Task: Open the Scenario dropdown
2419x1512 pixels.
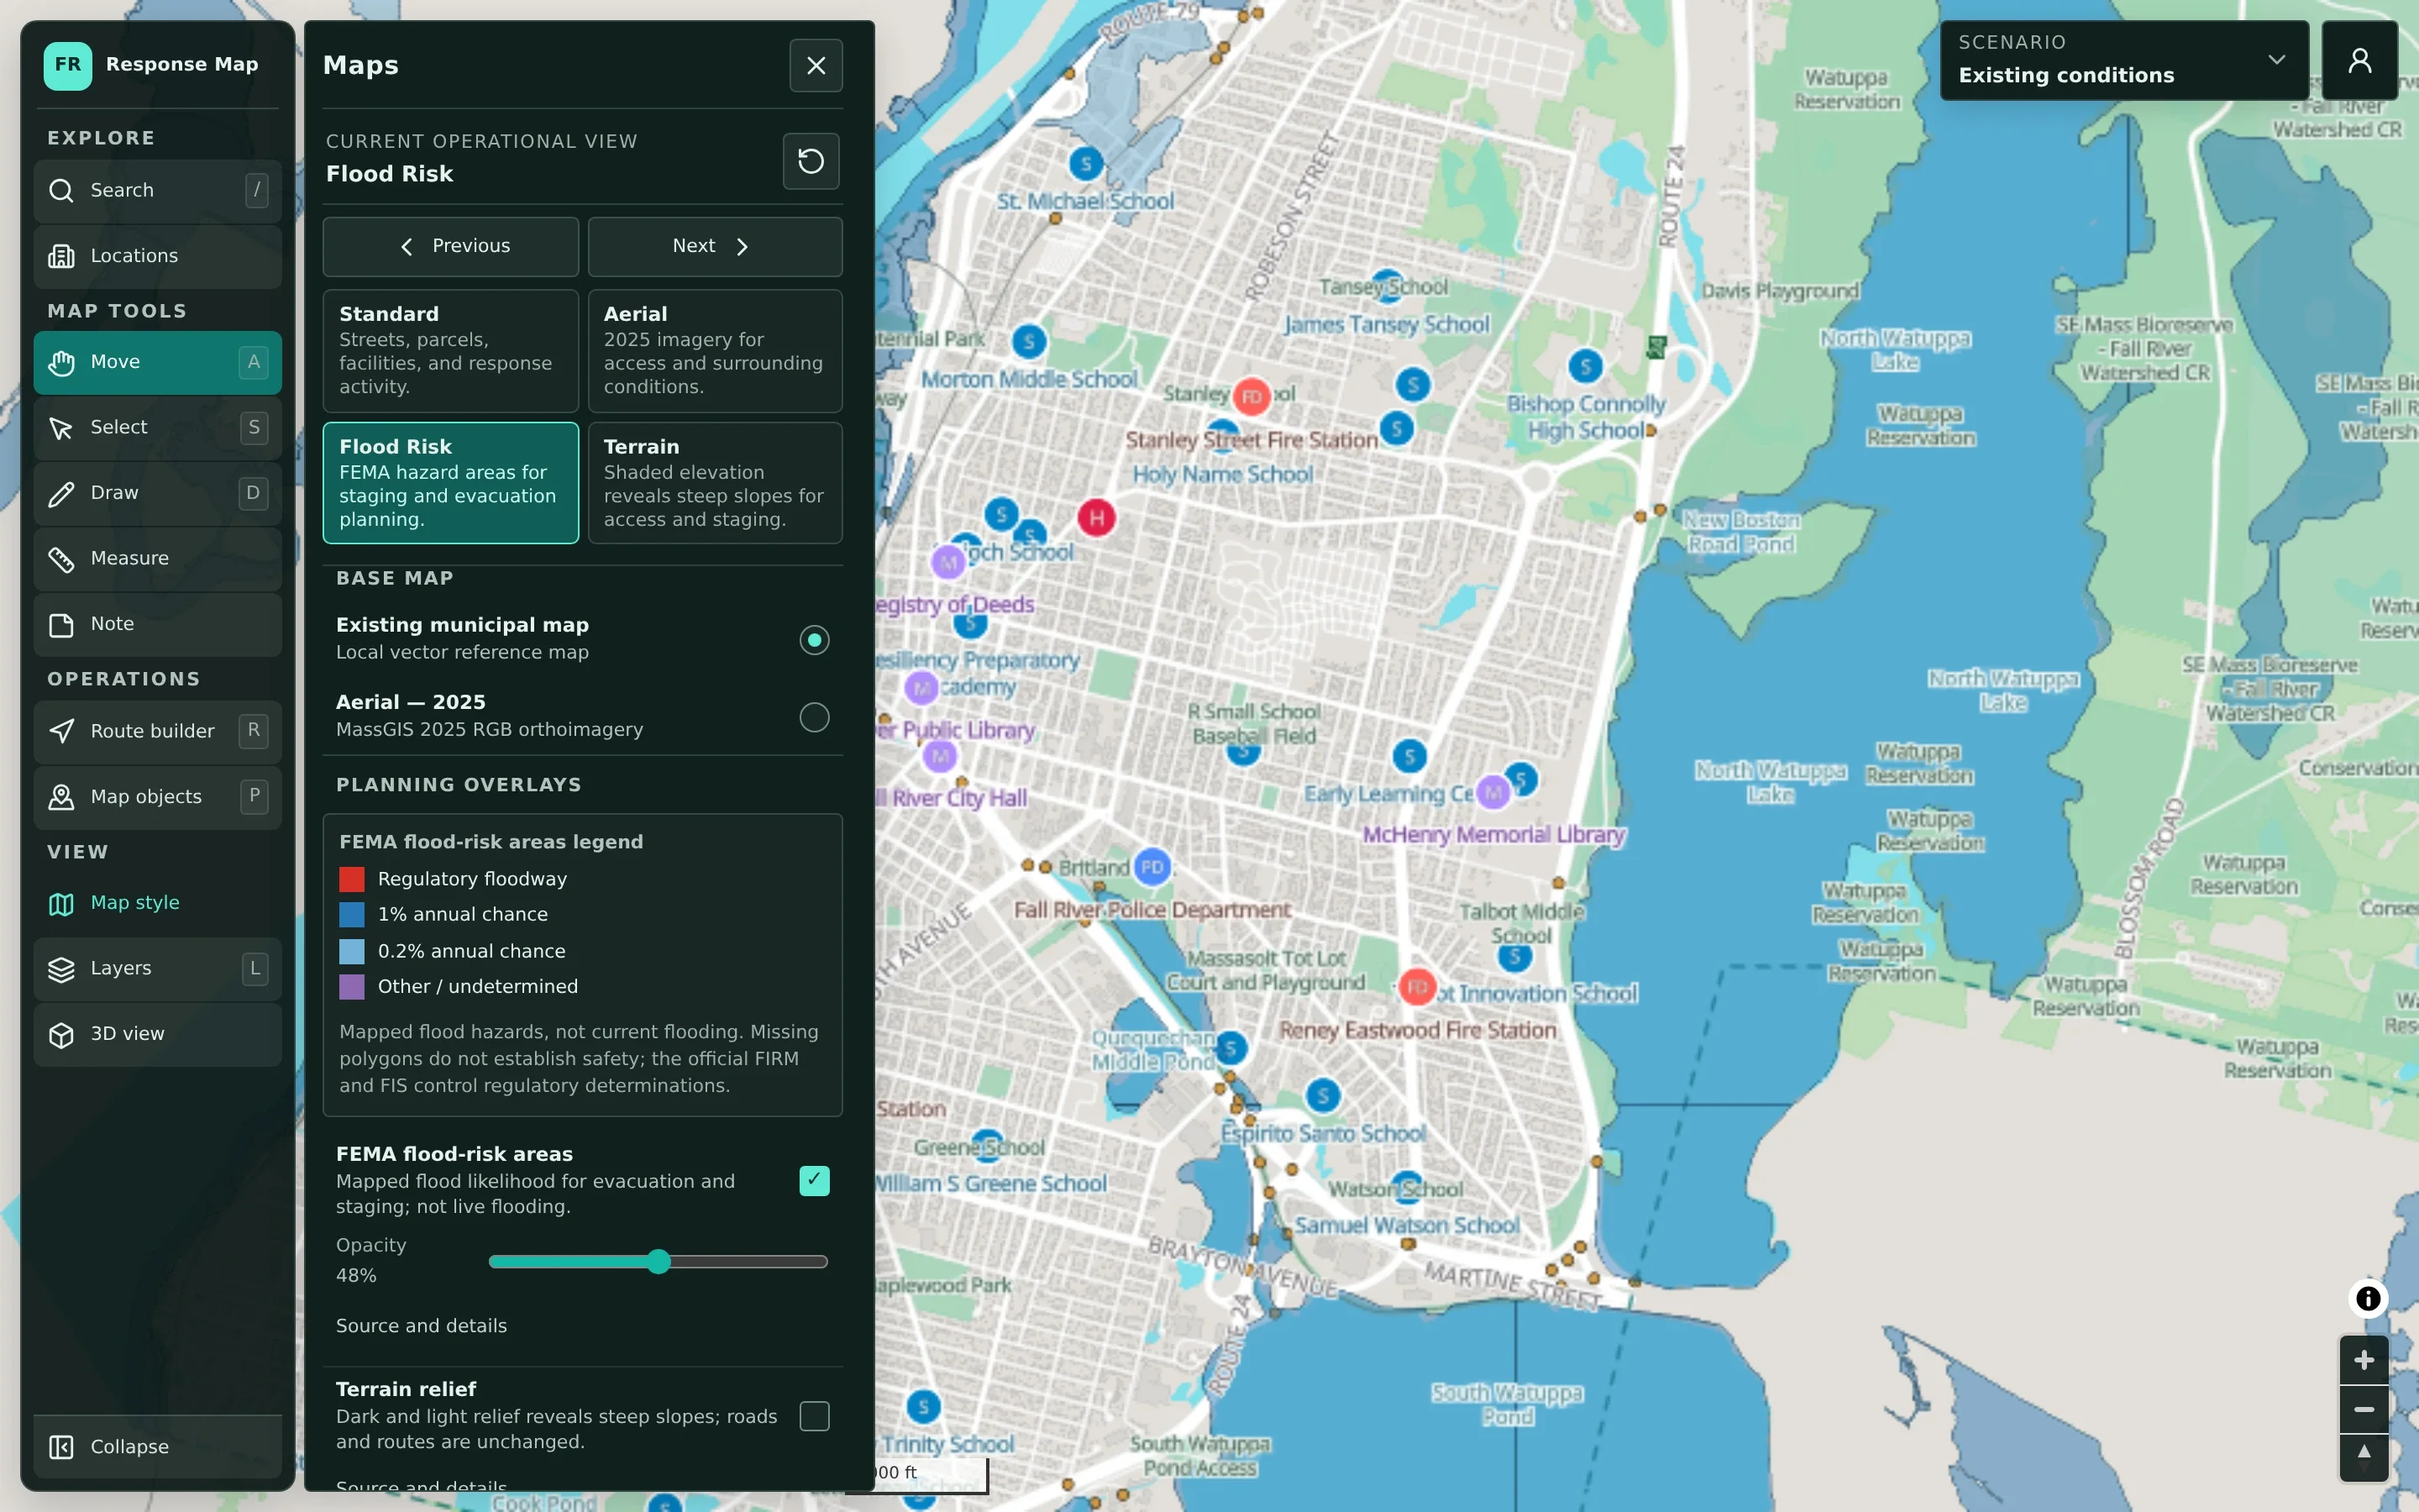Action: 2123,60
